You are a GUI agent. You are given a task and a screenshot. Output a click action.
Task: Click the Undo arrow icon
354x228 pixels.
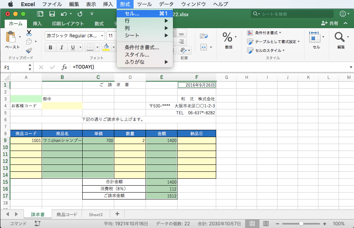64,14
